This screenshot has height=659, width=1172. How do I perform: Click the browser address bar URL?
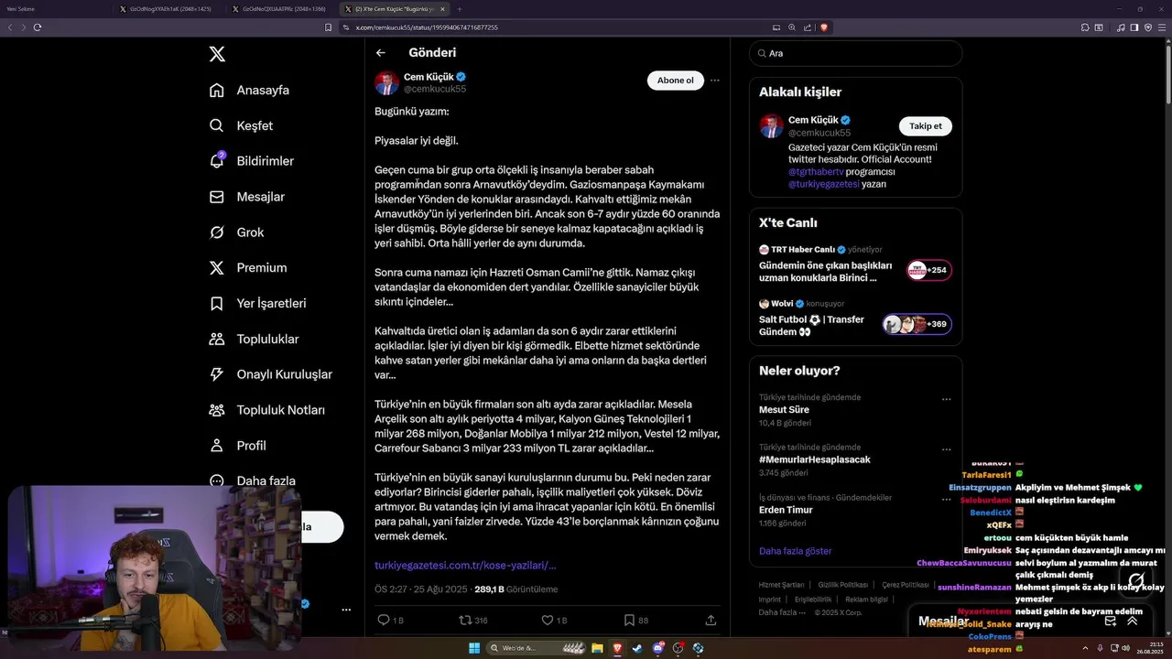(427, 27)
